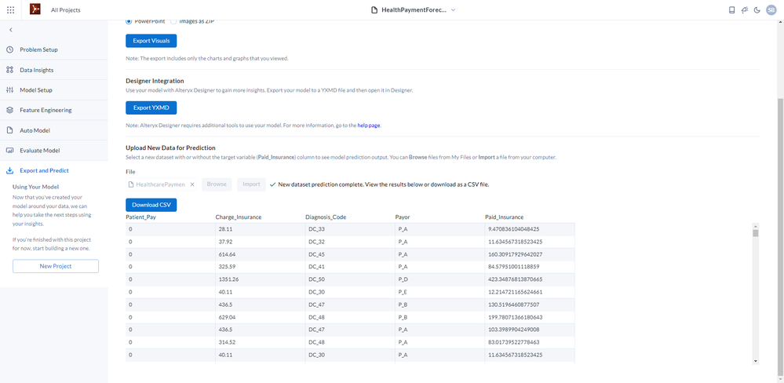
Task: Open the help page link
Action: point(369,126)
